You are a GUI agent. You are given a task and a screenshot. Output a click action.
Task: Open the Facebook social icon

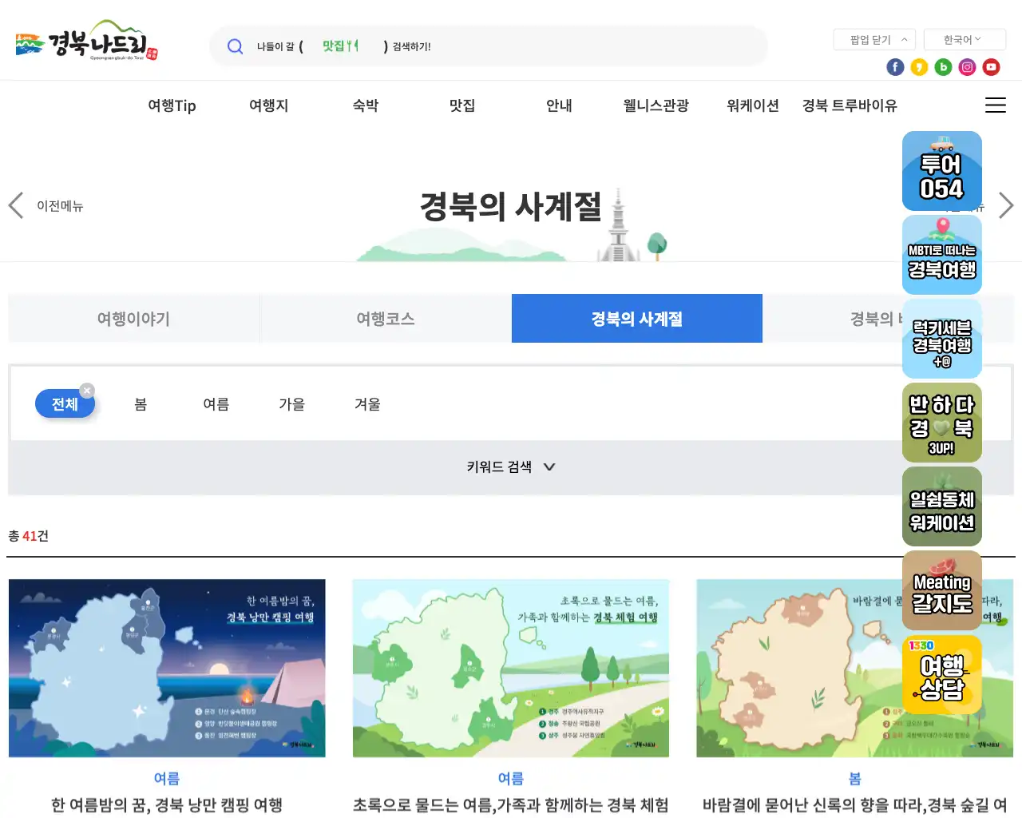(895, 67)
